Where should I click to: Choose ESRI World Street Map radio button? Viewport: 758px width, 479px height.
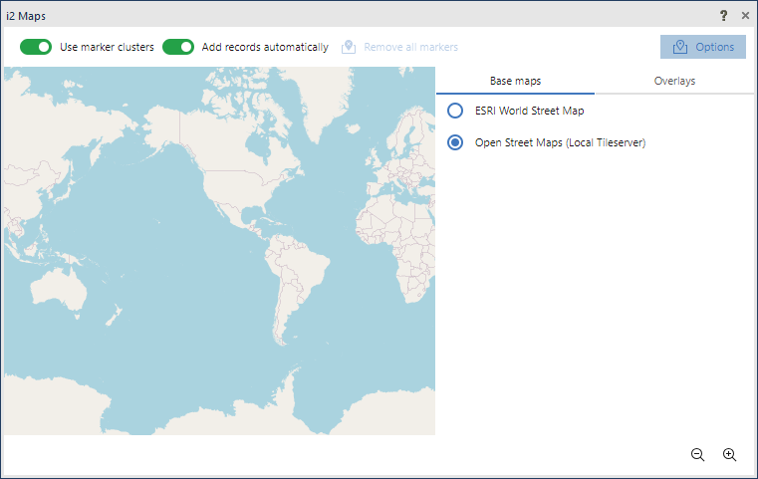pos(455,111)
